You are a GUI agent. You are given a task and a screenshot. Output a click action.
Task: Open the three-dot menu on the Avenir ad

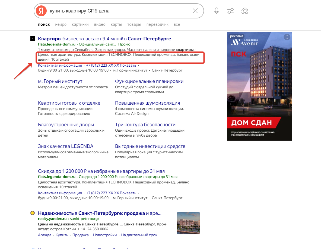point(287,37)
